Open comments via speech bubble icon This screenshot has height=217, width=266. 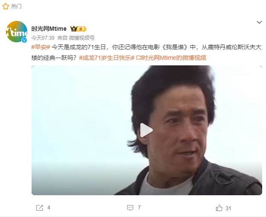click(x=130, y=208)
